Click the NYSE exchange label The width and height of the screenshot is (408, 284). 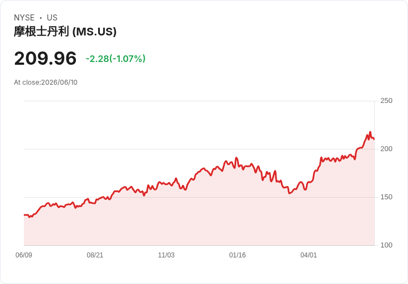24,18
